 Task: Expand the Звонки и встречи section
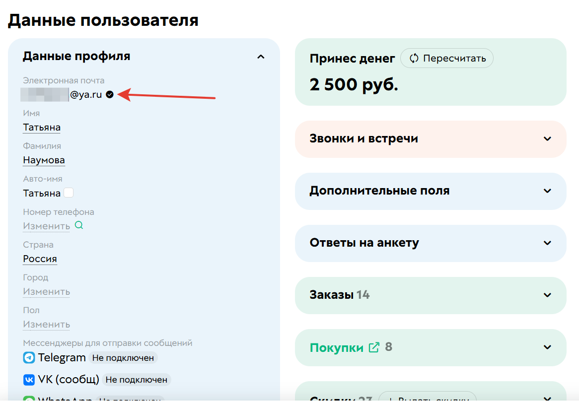[x=547, y=139]
